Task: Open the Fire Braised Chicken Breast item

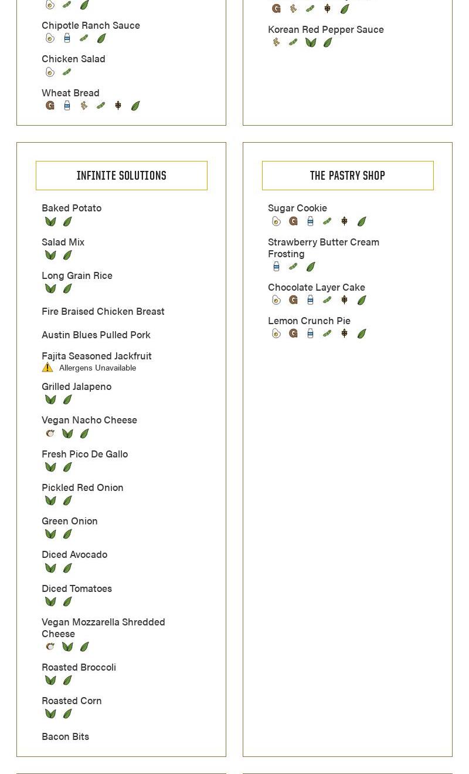Action: point(103,311)
